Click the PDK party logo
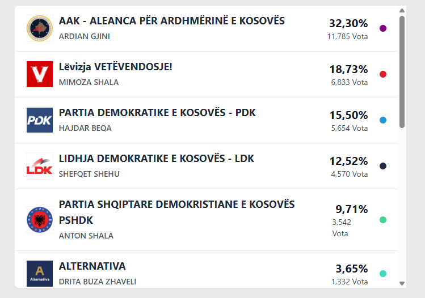Image resolution: width=425 pixels, height=298 pixels. pos(40,120)
